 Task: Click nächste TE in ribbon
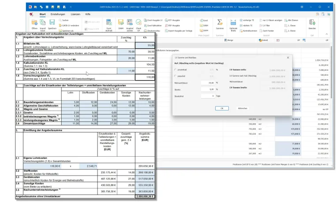(246, 26)
